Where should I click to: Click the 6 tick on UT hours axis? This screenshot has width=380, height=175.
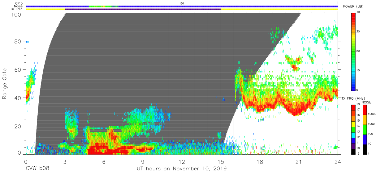point(104,162)
